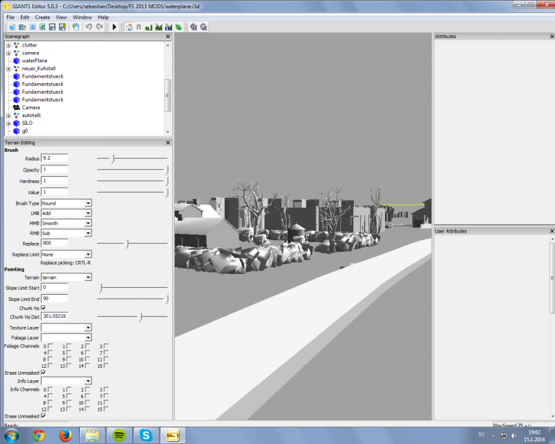Select the Camera node in scenegraph
Screen dimensions: 555x444
click(31, 108)
